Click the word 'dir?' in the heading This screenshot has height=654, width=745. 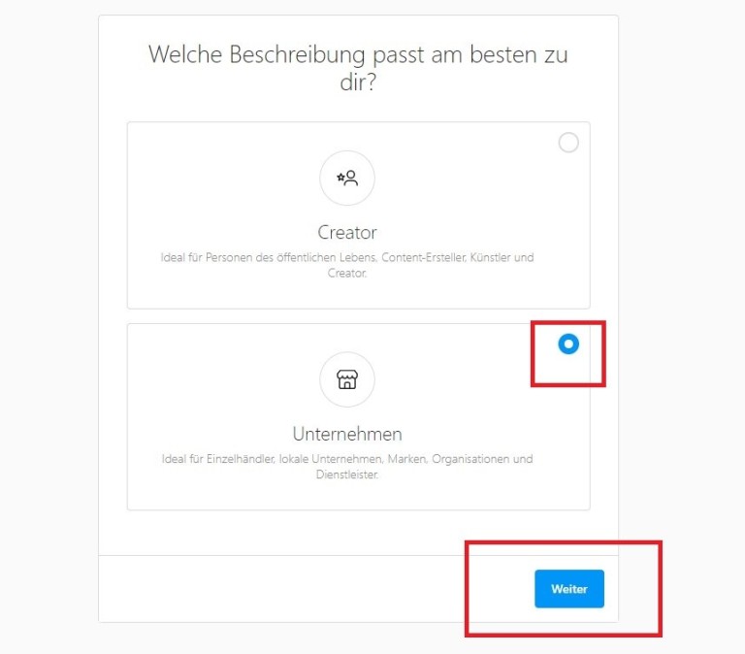(358, 82)
